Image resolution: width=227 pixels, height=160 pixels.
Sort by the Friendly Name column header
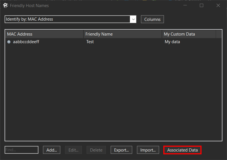point(123,34)
